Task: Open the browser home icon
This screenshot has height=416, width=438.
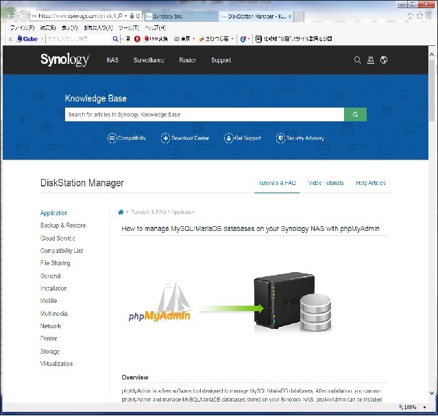Action: point(411,16)
